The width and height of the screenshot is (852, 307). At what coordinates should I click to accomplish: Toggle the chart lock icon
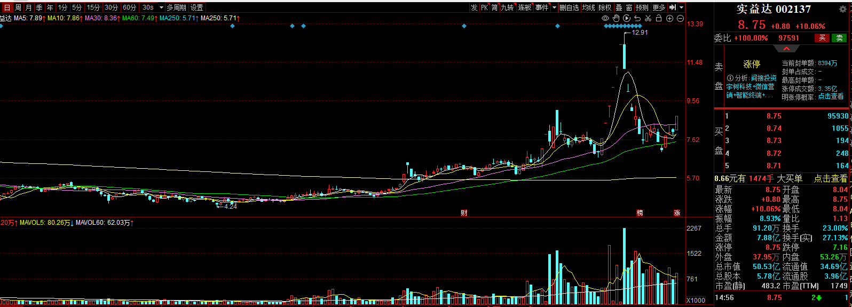click(x=659, y=18)
